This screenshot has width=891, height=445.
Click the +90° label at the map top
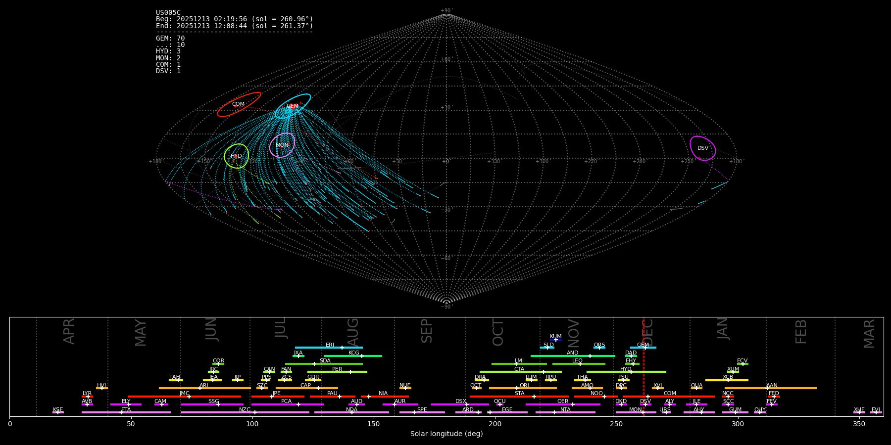(x=446, y=11)
